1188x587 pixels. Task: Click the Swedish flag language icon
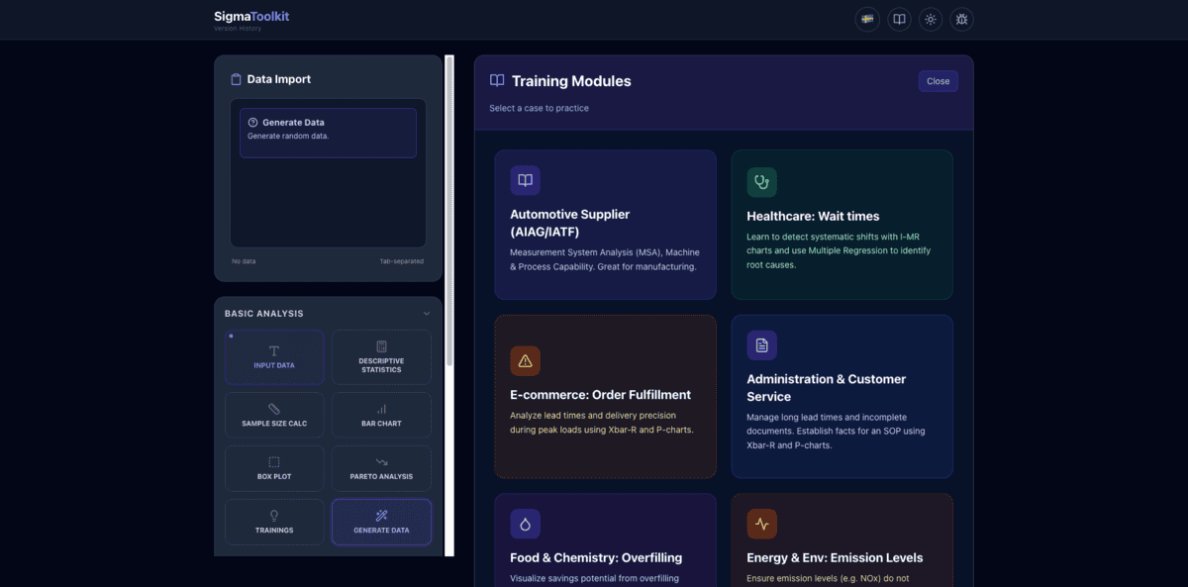click(867, 19)
